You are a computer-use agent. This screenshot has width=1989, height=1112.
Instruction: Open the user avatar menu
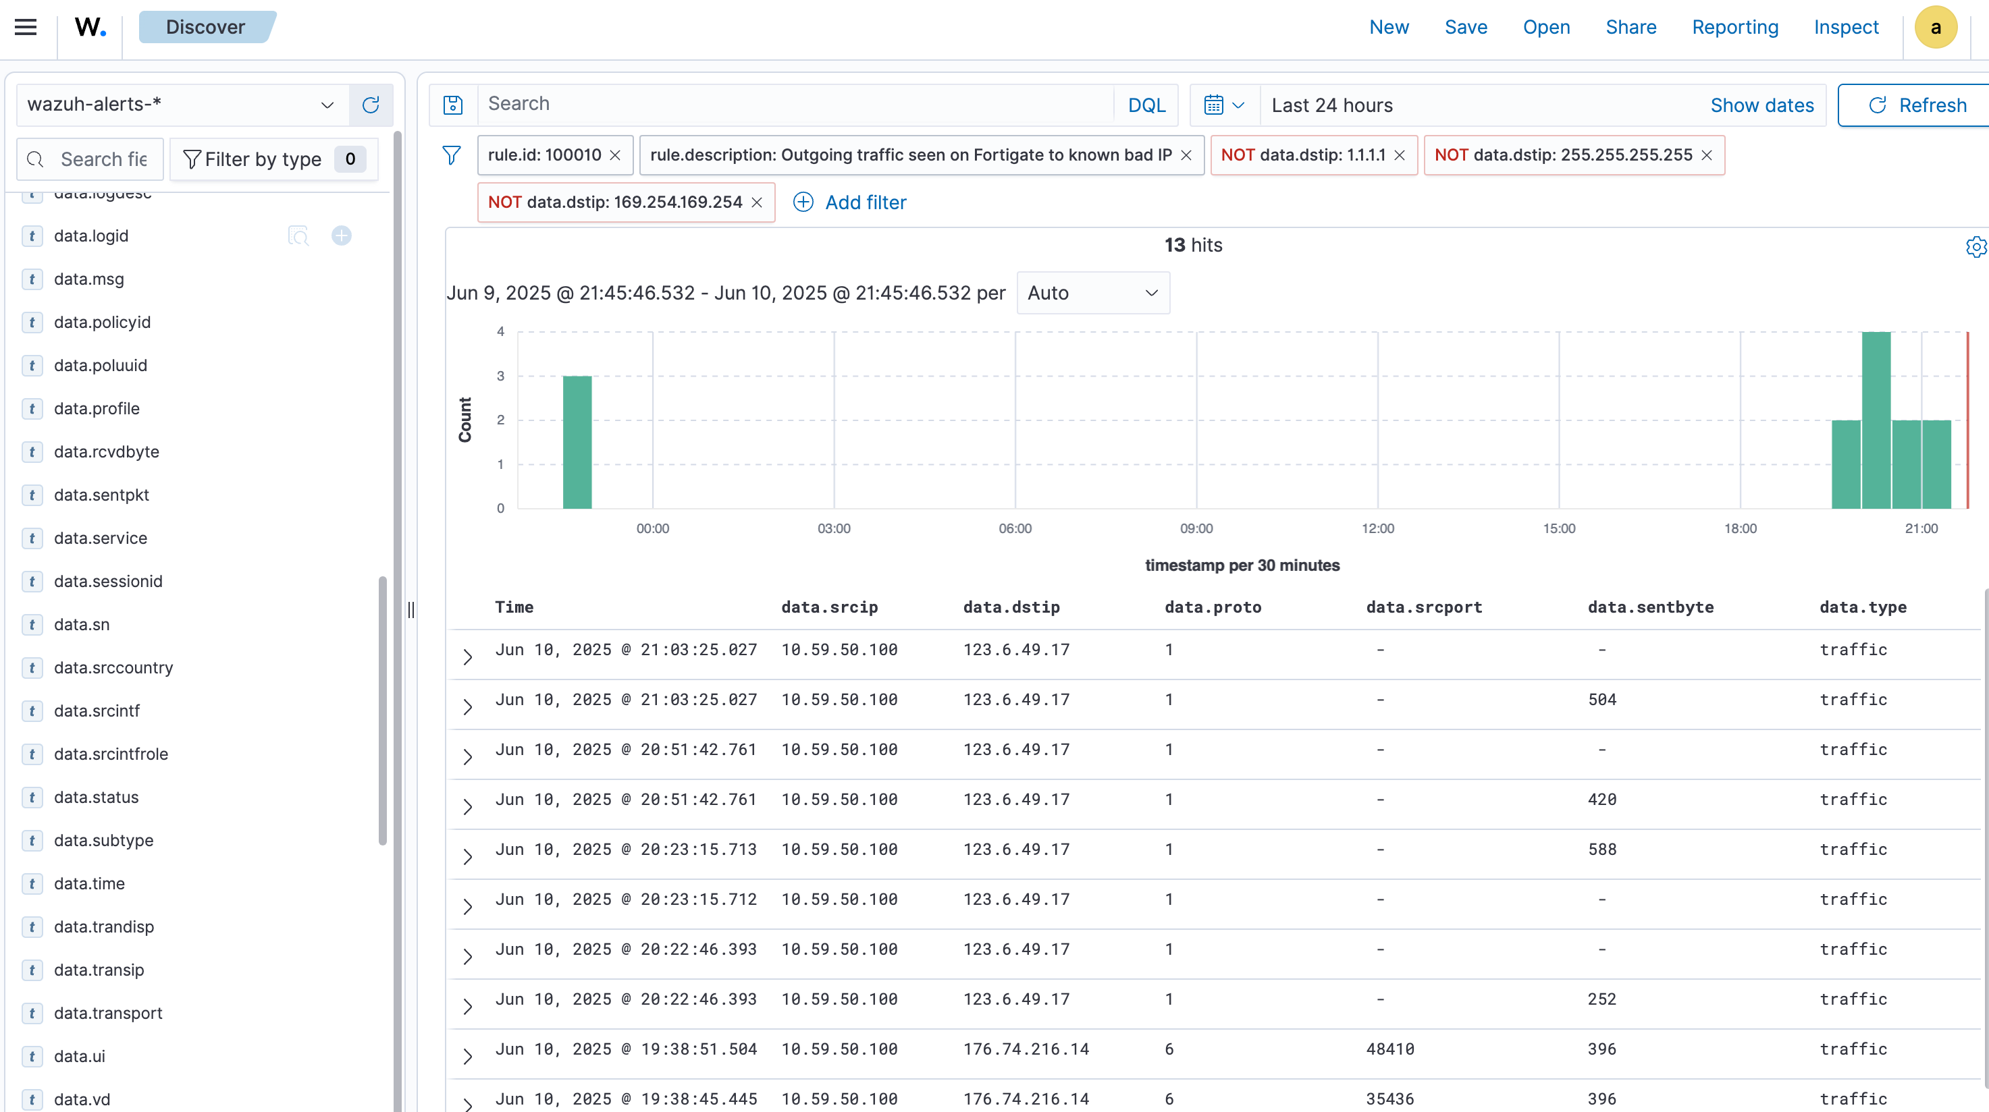1935,28
